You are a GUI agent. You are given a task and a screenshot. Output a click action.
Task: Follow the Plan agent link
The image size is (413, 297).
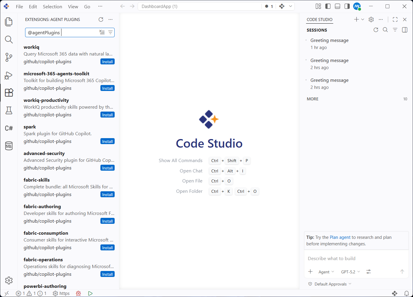340,237
